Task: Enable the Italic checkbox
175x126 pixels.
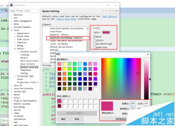Action: pos(95,40)
